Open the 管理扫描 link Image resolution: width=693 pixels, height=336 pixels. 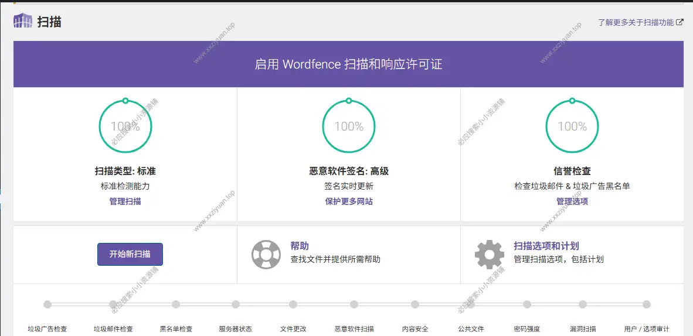click(125, 201)
